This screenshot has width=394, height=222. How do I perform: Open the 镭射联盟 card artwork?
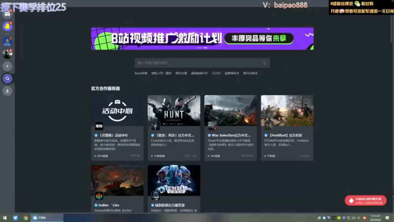coord(174,181)
